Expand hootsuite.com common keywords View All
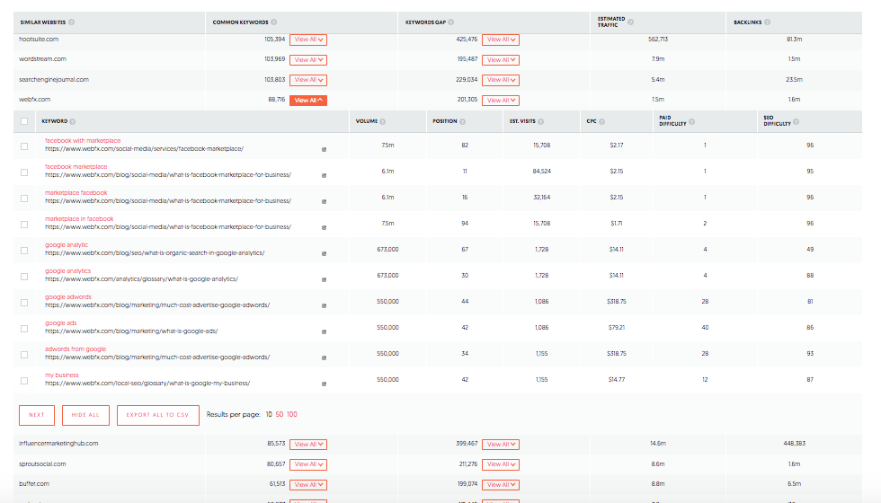The image size is (881, 503). [x=307, y=40]
